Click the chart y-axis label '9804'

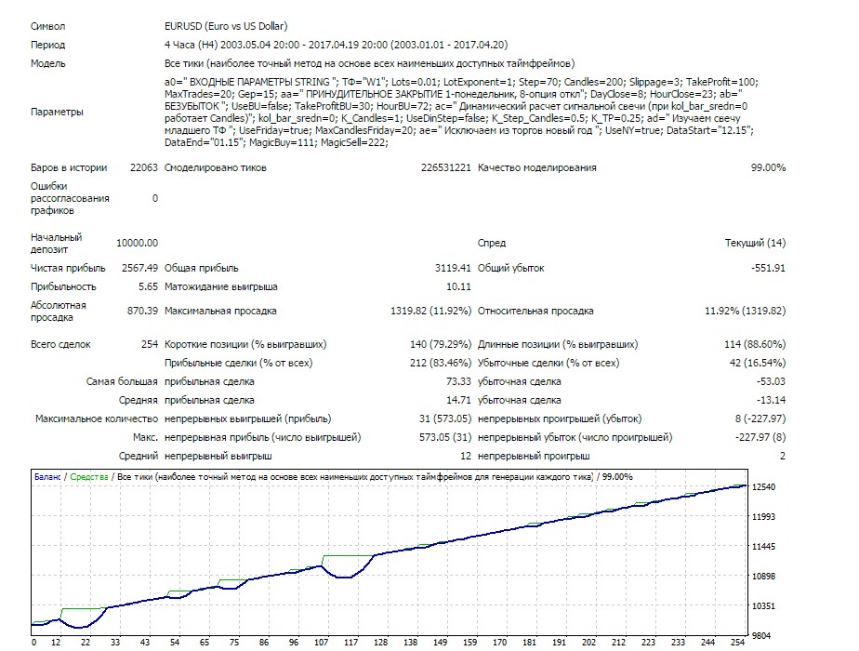[761, 636]
